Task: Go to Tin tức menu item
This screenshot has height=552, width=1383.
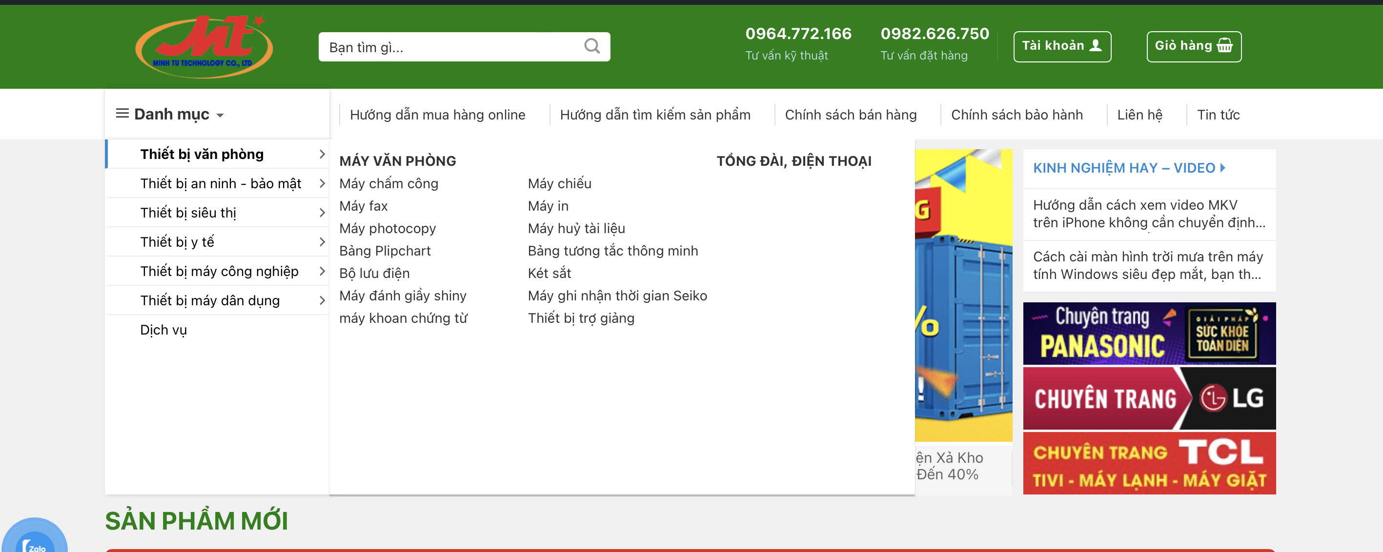Action: pos(1218,115)
